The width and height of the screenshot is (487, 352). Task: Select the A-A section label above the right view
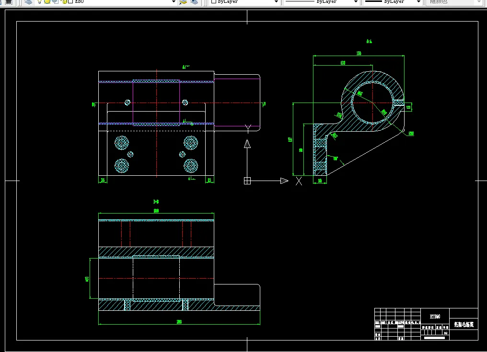coord(369,41)
